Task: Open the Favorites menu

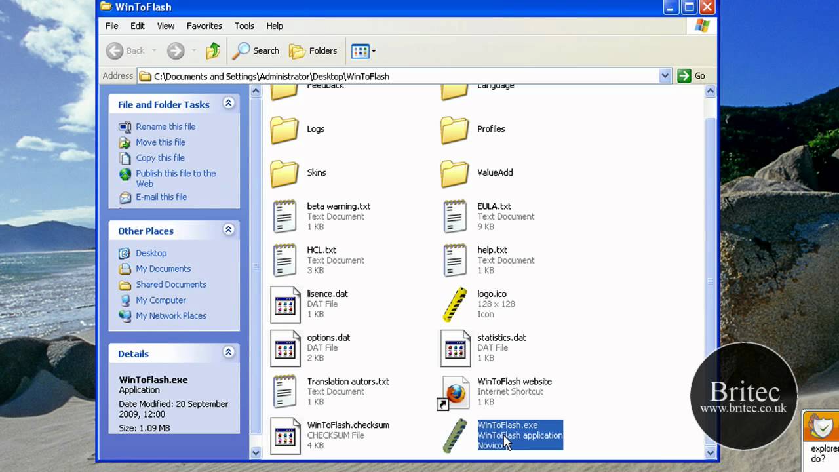Action: [205, 26]
